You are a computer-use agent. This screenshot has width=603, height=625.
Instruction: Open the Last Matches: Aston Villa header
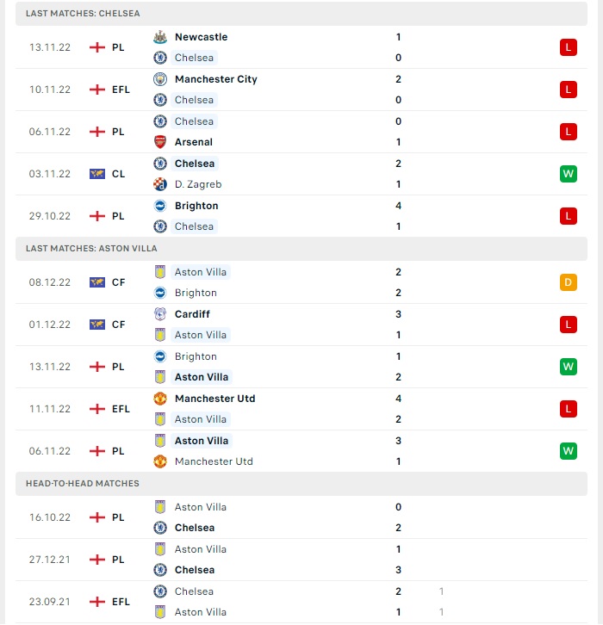point(301,249)
